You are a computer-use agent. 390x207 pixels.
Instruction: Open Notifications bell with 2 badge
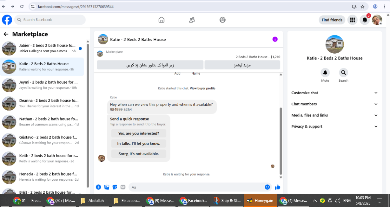pyautogui.click(x=365, y=20)
